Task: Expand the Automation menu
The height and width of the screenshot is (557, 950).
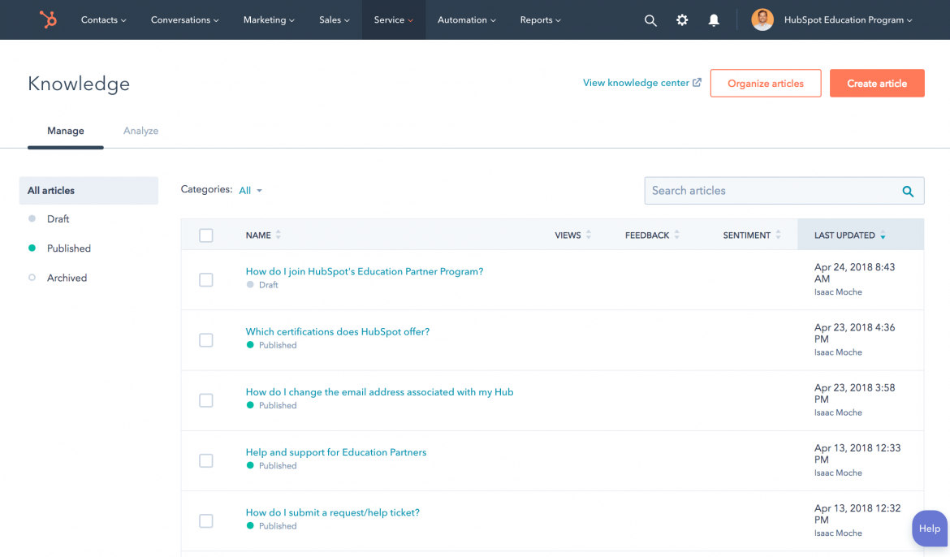Action: [x=465, y=19]
